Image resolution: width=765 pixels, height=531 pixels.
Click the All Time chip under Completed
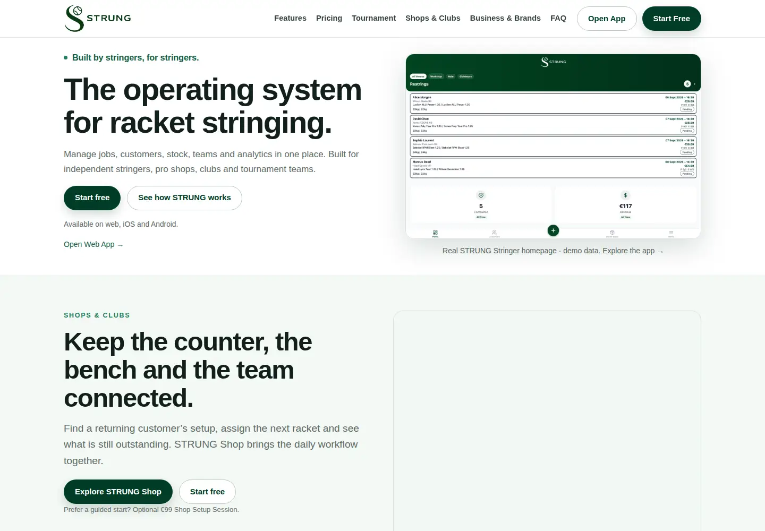(481, 217)
